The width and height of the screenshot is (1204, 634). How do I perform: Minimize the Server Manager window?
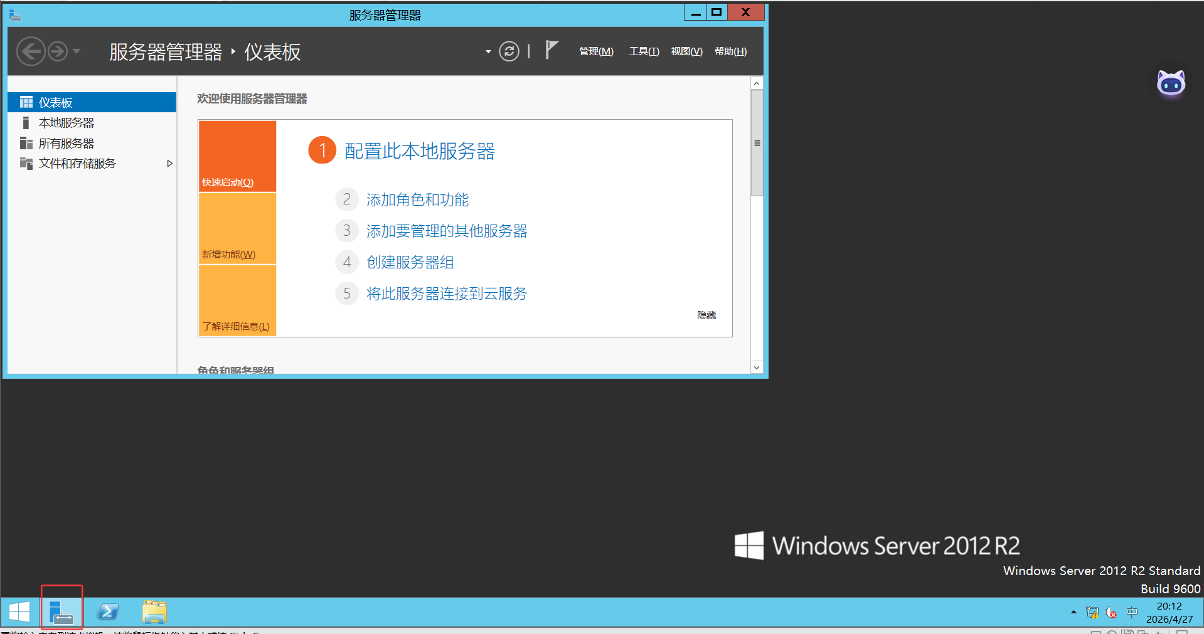click(696, 13)
